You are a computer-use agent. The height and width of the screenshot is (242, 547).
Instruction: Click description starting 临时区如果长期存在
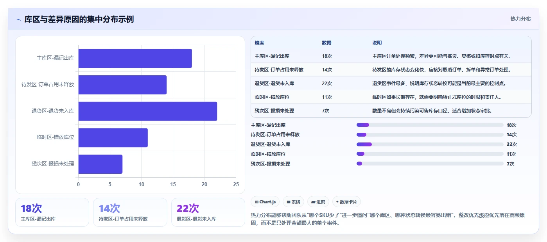(437, 97)
